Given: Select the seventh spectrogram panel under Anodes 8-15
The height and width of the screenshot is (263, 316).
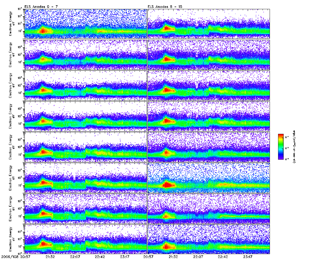Looking at the screenshot, I should point(209,208).
